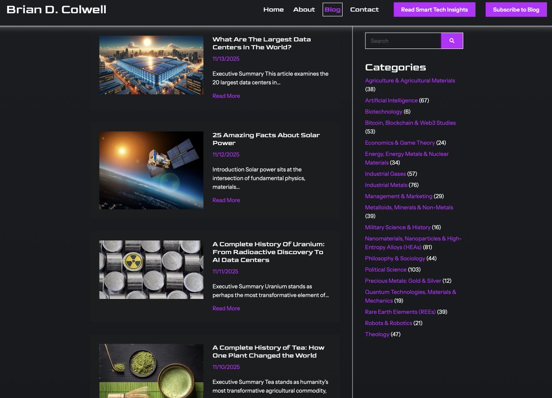Click the Subscribe to Blog button
552x398 pixels.
tap(516, 10)
